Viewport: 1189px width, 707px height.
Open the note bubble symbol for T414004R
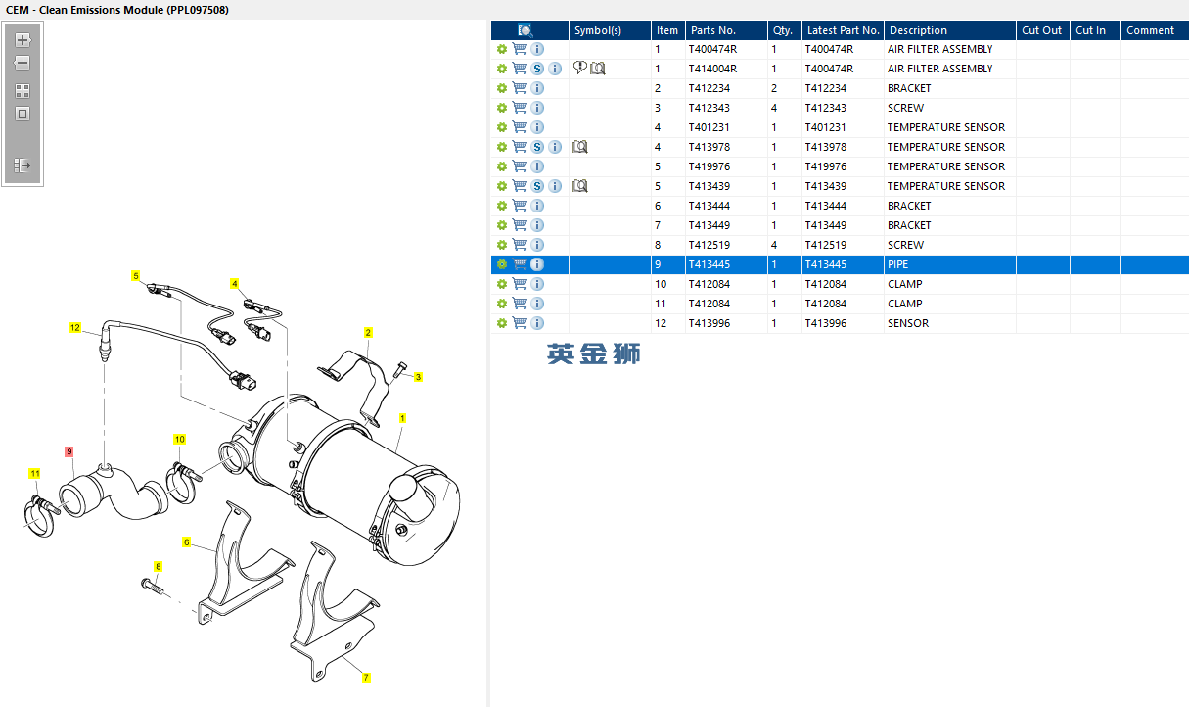coord(580,69)
